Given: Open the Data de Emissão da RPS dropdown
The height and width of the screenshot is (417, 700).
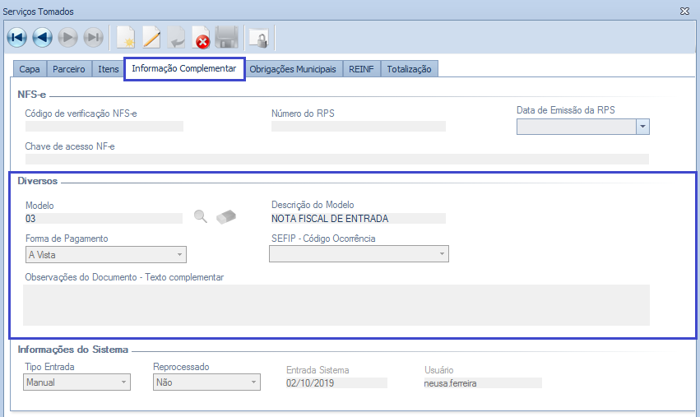Looking at the screenshot, I should click(x=643, y=127).
